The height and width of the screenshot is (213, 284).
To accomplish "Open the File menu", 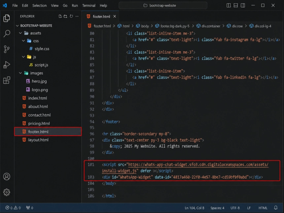I will [x=15, y=5].
